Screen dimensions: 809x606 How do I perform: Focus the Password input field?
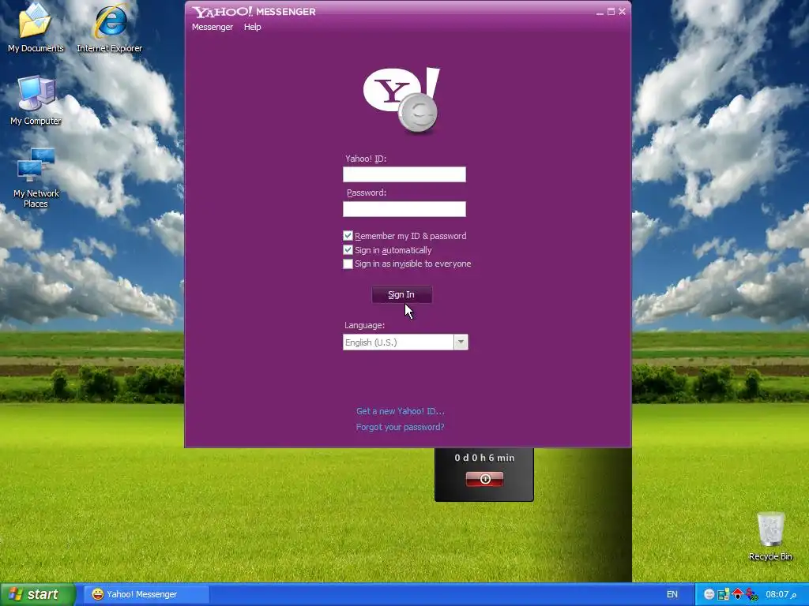pyautogui.click(x=404, y=208)
